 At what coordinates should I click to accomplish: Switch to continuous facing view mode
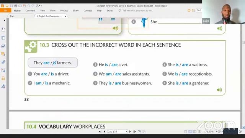(x=199, y=131)
